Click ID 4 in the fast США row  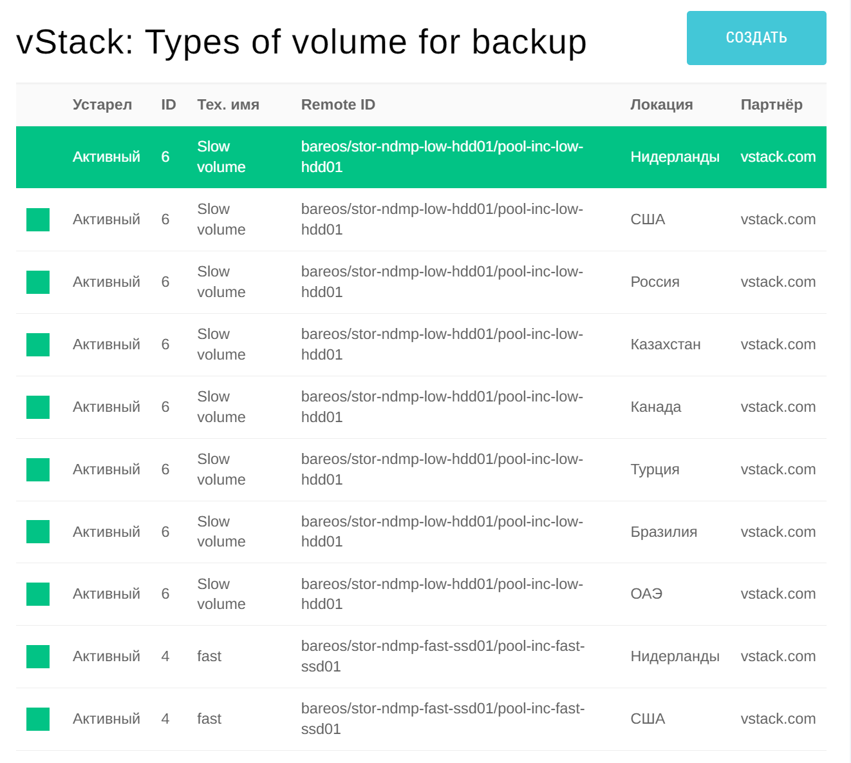click(165, 719)
